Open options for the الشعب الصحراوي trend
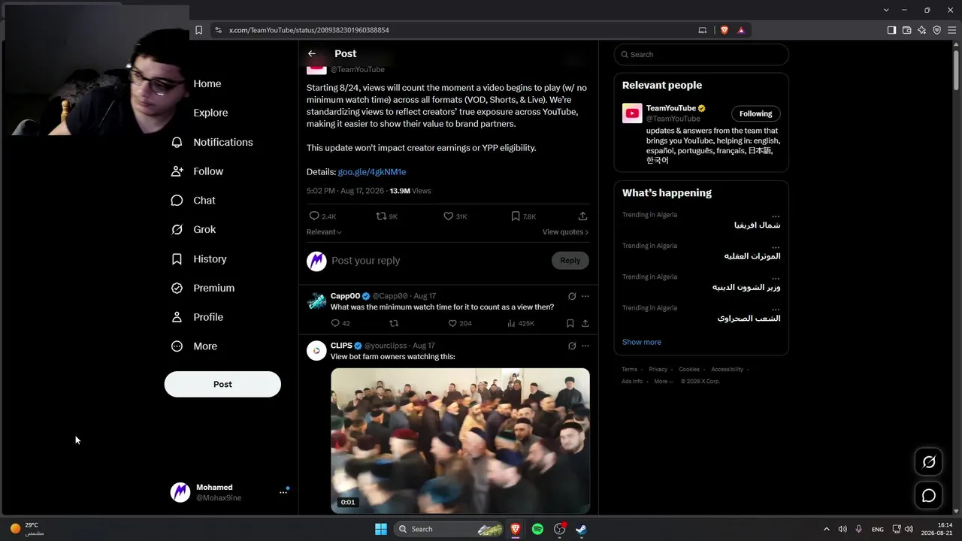962x541 pixels. [x=776, y=309]
